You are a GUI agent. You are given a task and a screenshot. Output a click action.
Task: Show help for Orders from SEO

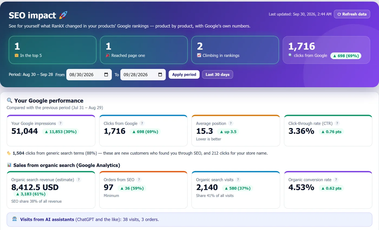(139, 180)
